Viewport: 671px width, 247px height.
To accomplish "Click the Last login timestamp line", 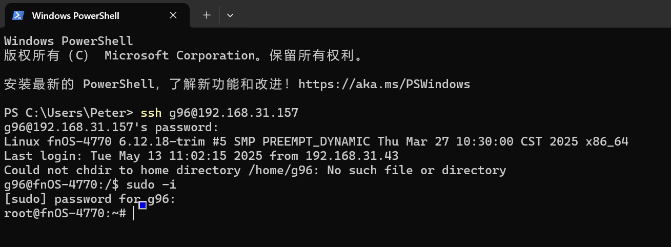I will click(x=201, y=156).
